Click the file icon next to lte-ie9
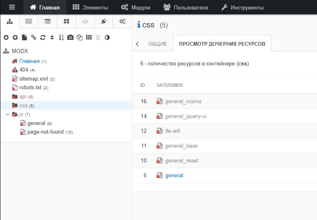 tap(159, 131)
